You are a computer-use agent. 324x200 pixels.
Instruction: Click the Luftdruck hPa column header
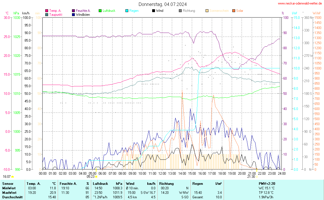coord(107,183)
